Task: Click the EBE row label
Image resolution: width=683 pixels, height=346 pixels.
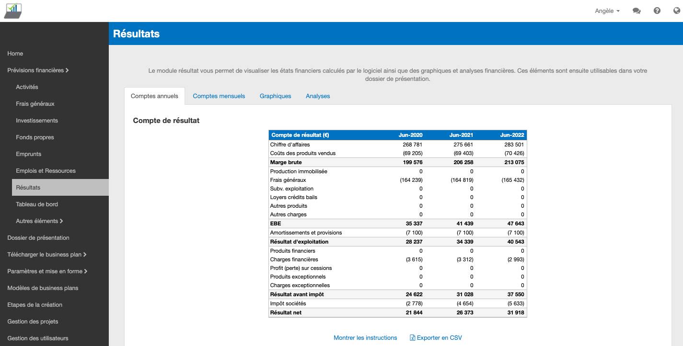Action: tap(276, 223)
